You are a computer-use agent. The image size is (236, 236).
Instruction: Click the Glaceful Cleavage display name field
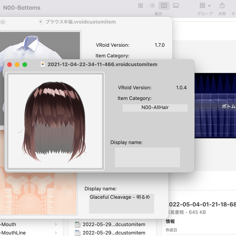click(122, 204)
